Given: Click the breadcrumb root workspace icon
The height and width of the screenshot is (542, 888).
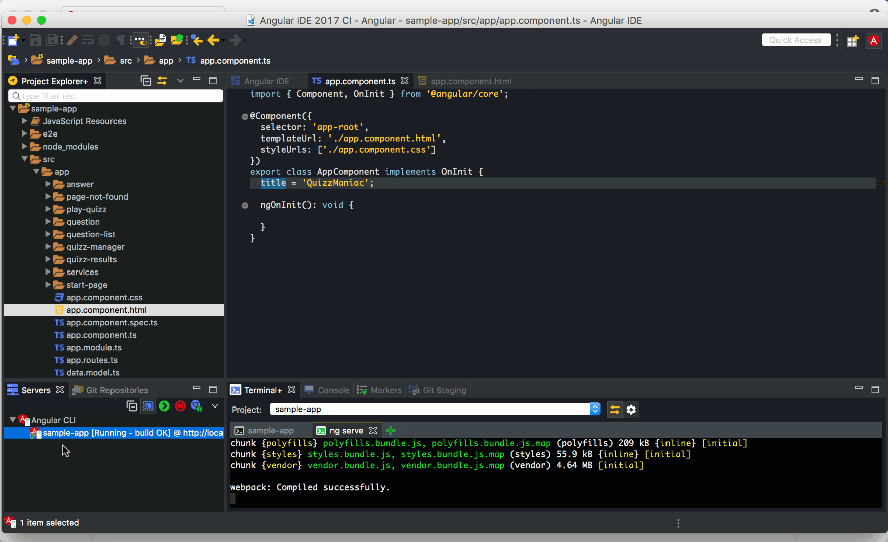Looking at the screenshot, I should 14,61.
